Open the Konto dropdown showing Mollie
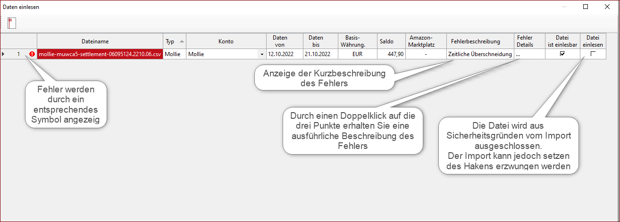The image size is (620, 222). tap(262, 54)
